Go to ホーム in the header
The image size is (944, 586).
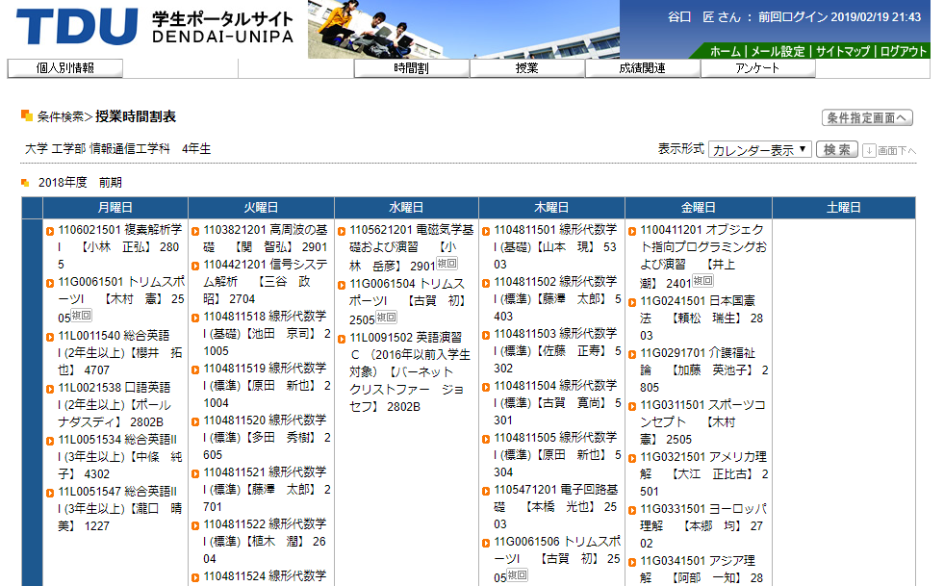coord(725,51)
